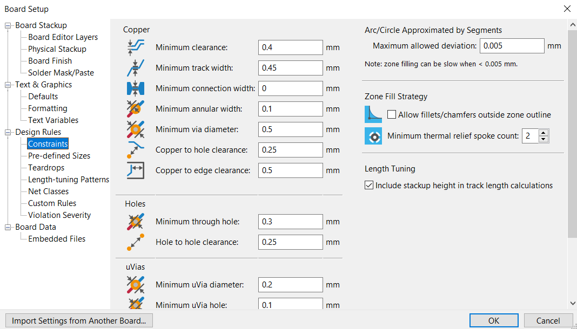This screenshot has width=577, height=329.
Task: Click the thermal relief spoke count icon
Action: 373,136
